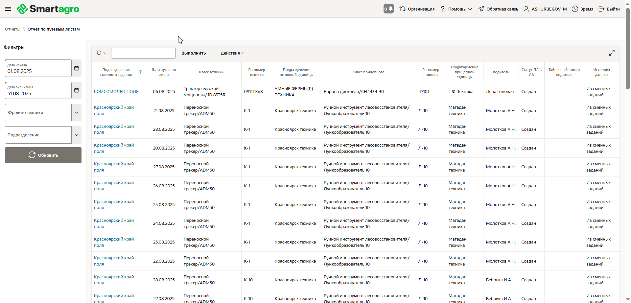Screen dimensions: 631x303
Task: Click the table search input field
Action: pyautogui.click(x=143, y=53)
